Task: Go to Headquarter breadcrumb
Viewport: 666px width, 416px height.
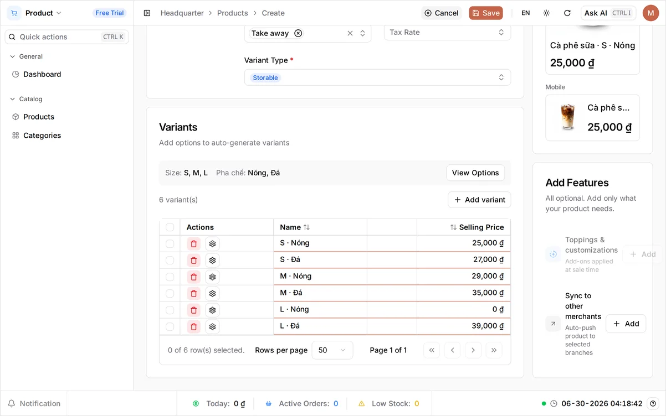Action: [182, 13]
